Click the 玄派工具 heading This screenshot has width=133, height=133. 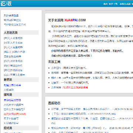[54, 62]
